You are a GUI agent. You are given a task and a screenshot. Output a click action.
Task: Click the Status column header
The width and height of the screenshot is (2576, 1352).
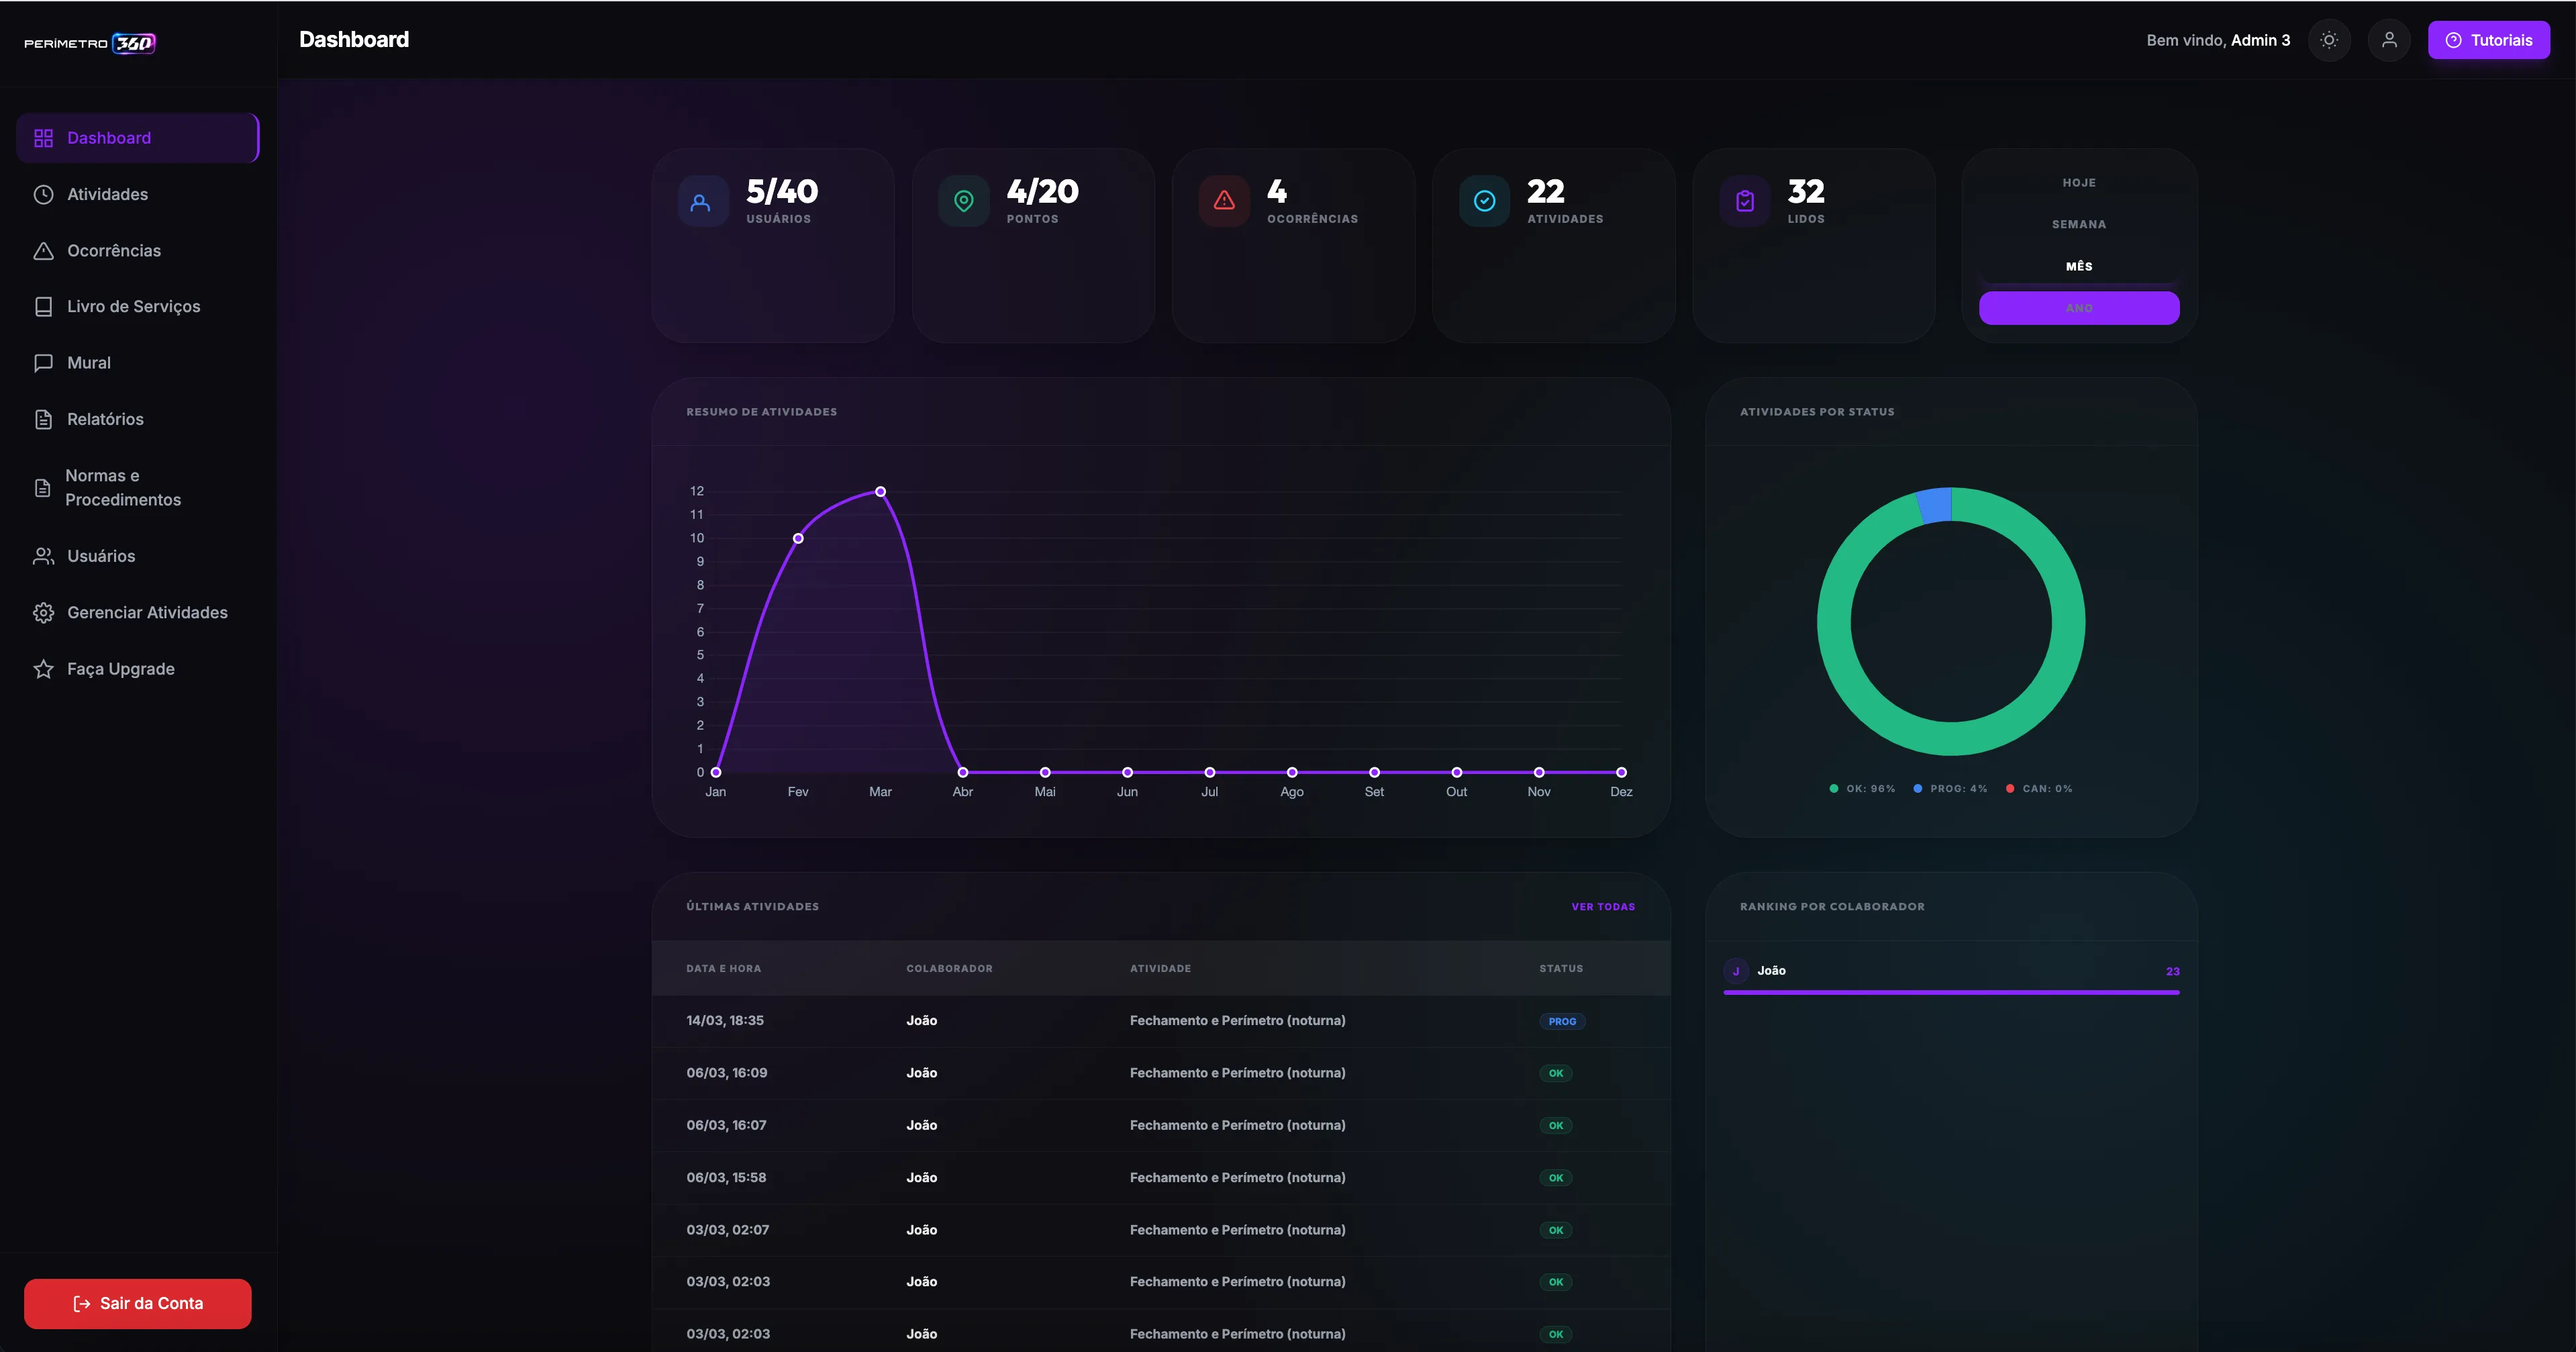[x=1561, y=969]
